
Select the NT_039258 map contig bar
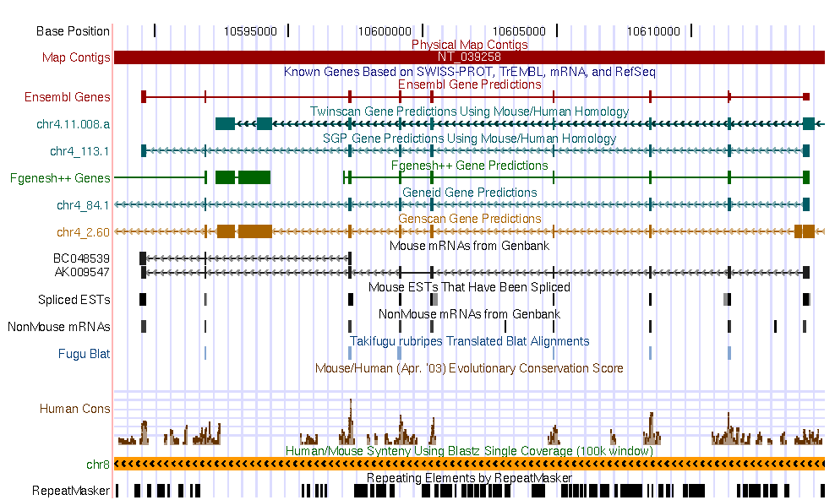coord(469,57)
